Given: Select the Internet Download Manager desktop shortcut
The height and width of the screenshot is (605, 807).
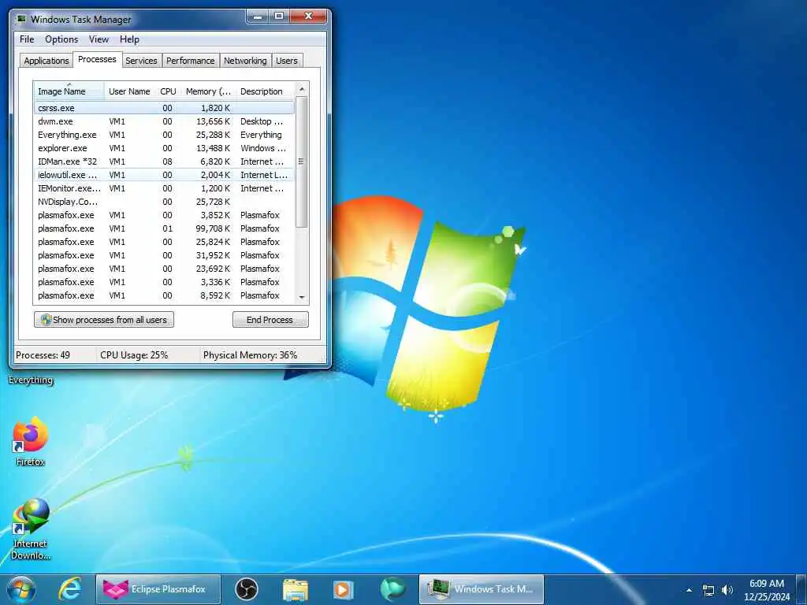Looking at the screenshot, I should point(31,529).
